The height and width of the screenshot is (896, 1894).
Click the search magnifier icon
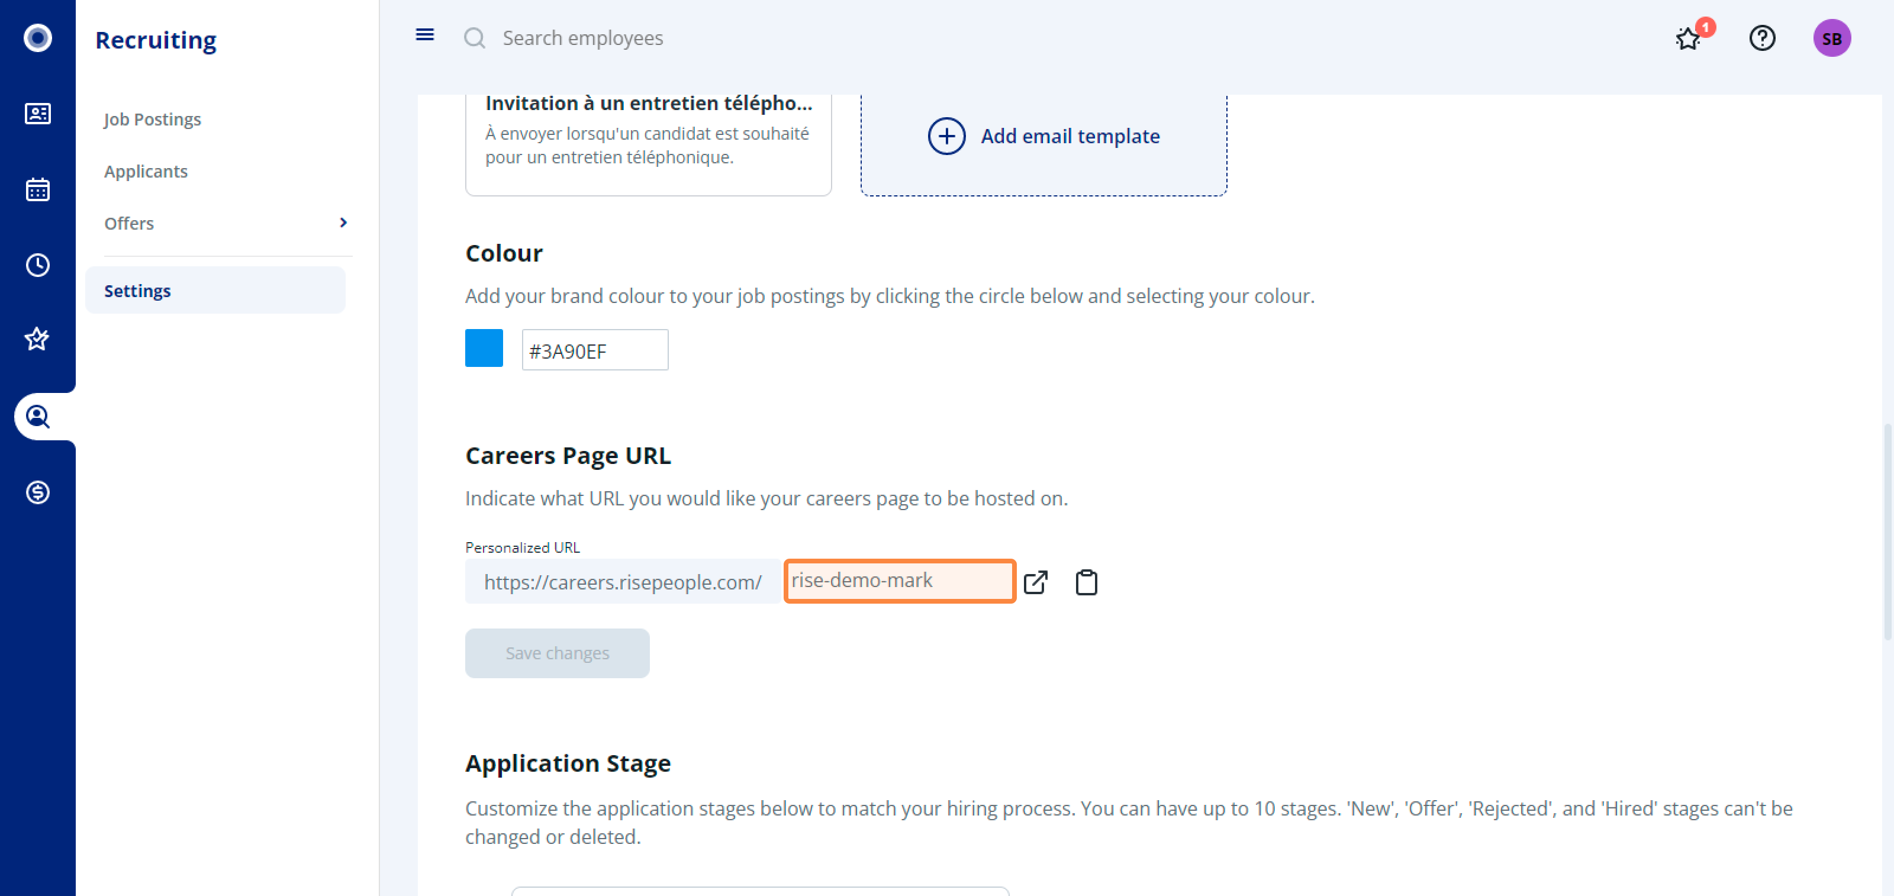pos(475,37)
